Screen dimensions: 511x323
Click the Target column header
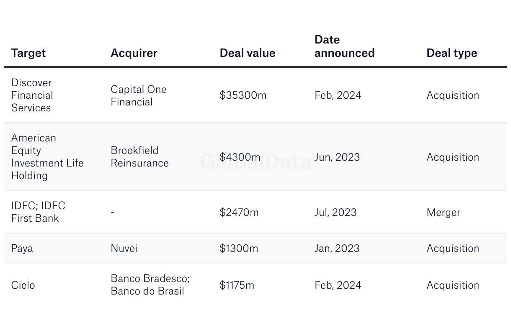click(x=28, y=53)
